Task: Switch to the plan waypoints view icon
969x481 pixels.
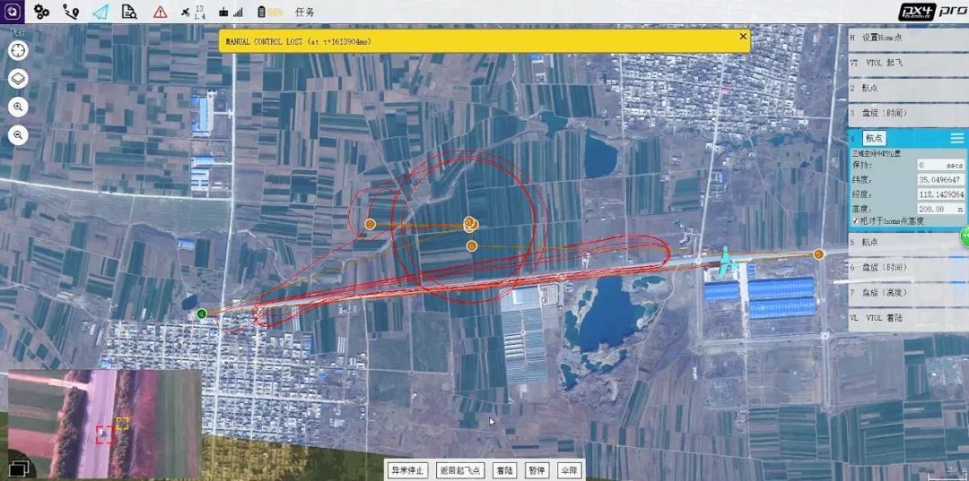Action: [x=70, y=12]
